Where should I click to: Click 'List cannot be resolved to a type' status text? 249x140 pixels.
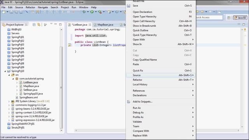(x=18, y=137)
